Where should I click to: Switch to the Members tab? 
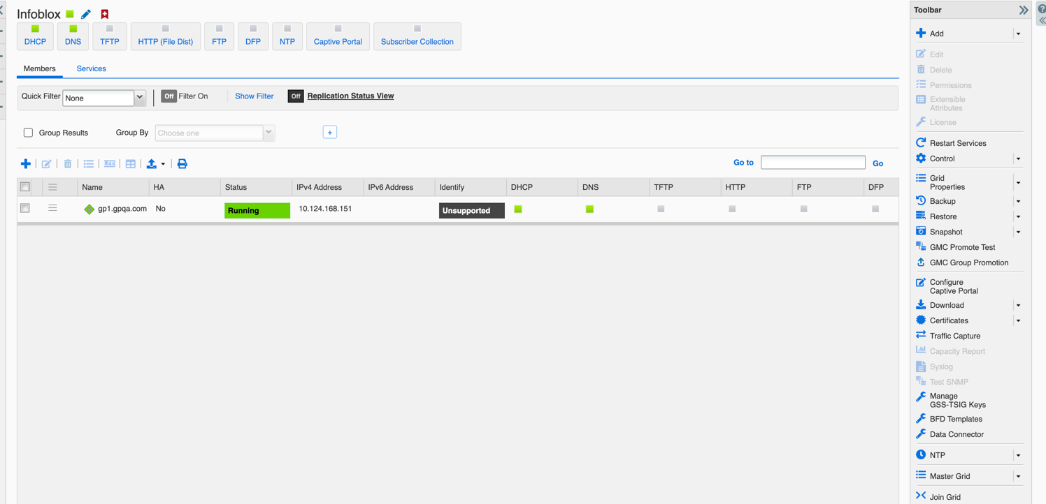(x=40, y=68)
